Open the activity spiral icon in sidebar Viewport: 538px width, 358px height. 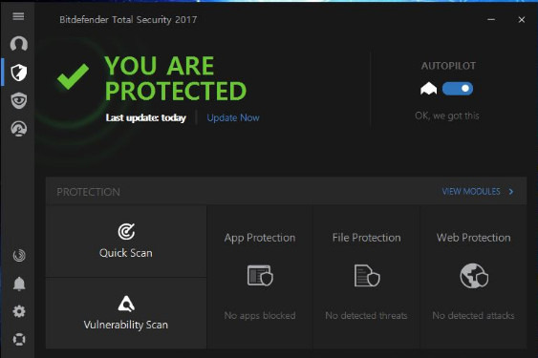coord(19,256)
